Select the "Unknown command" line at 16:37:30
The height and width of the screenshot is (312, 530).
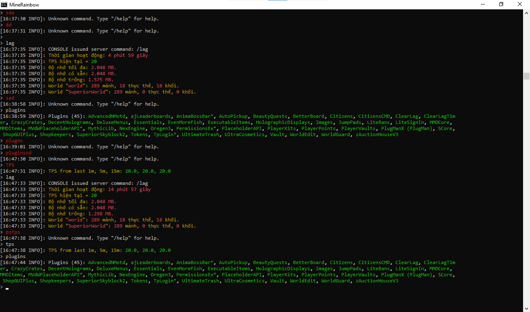(x=80, y=19)
